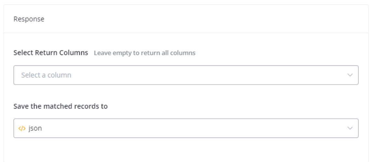This screenshot has width=370, height=162.
Task: Select the json value text
Action: (x=35, y=128)
